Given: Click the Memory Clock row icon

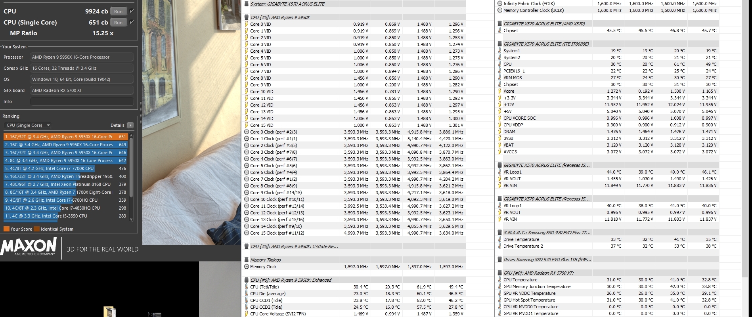Looking at the screenshot, I should (x=247, y=267).
